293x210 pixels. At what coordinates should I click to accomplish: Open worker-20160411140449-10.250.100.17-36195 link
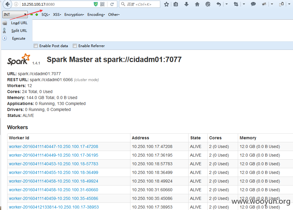point(53,155)
